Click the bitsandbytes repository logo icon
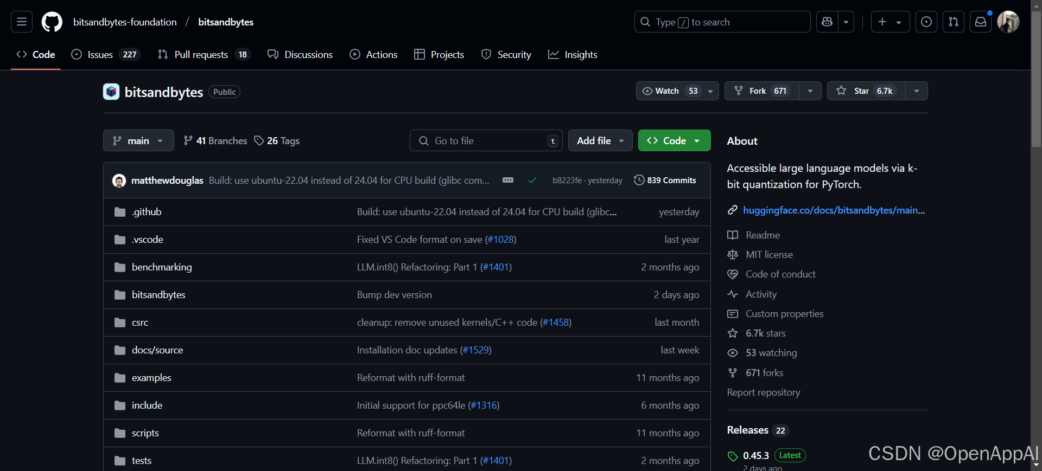 [x=111, y=92]
